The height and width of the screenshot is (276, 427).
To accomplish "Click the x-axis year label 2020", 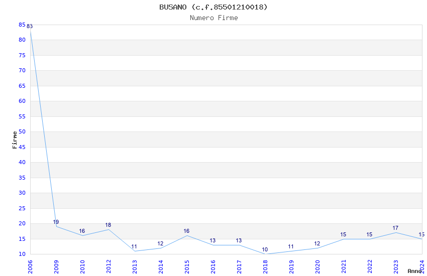I will 317,266.
